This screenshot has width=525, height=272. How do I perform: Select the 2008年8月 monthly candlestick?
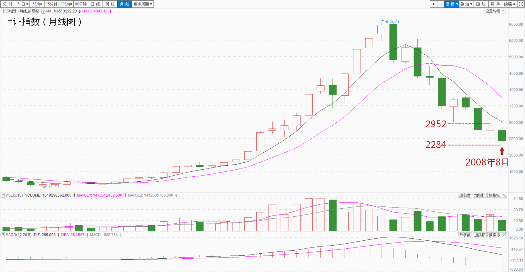[502, 135]
